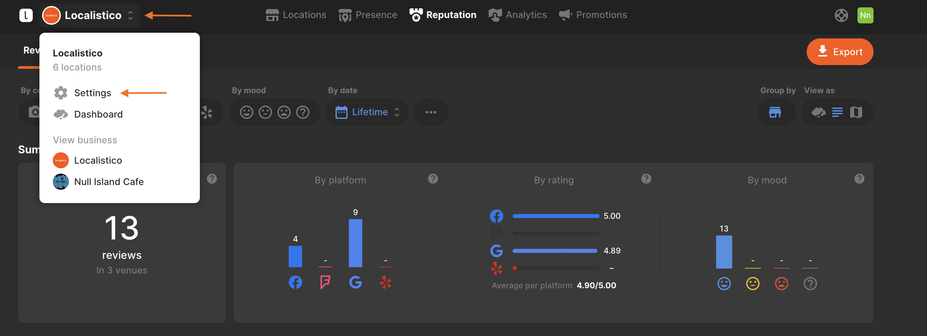Toggle Group by venue store icon
This screenshot has height=336, width=927.
(x=775, y=112)
